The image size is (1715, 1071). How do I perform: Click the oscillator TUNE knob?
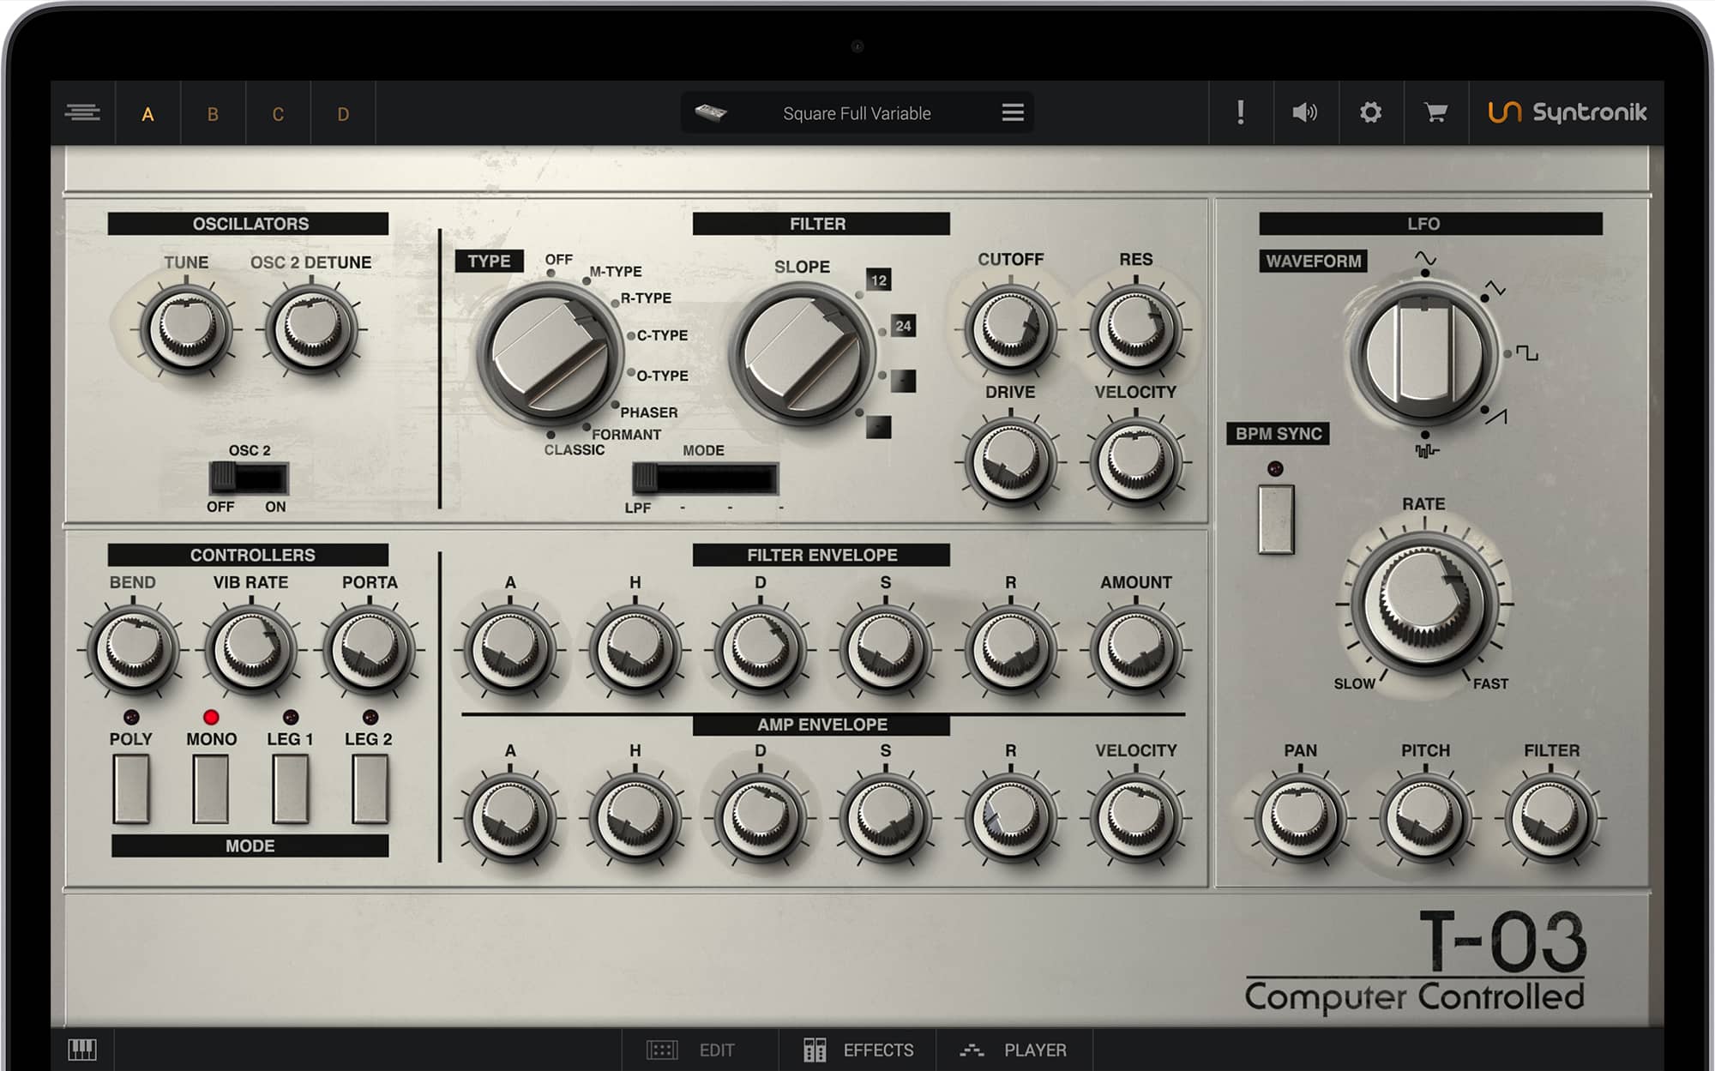(186, 330)
